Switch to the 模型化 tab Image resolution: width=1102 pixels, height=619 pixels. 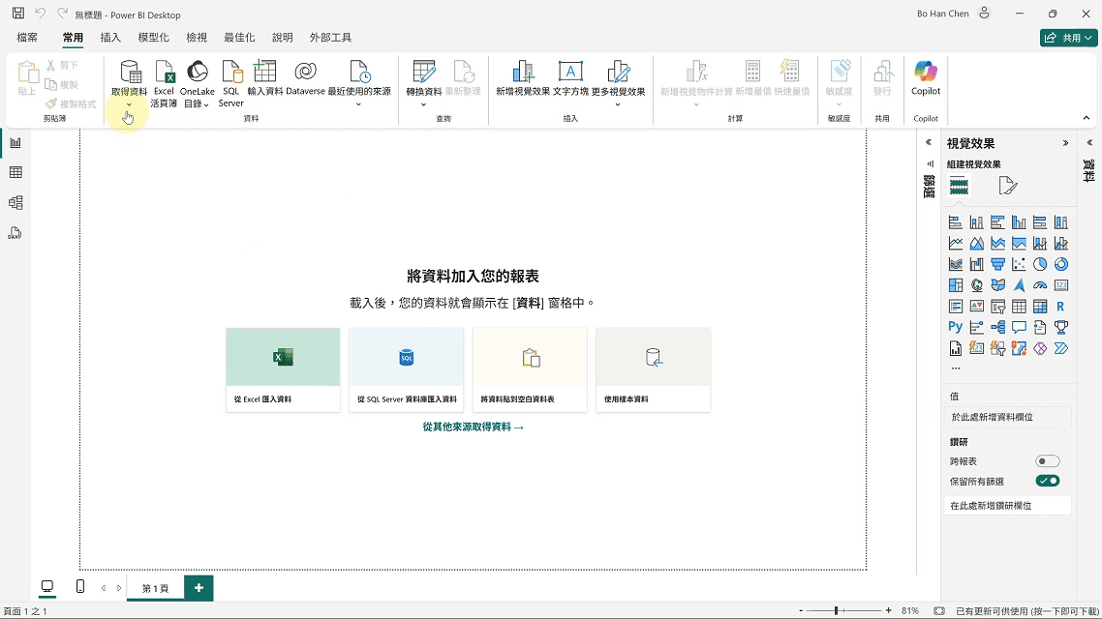click(153, 37)
